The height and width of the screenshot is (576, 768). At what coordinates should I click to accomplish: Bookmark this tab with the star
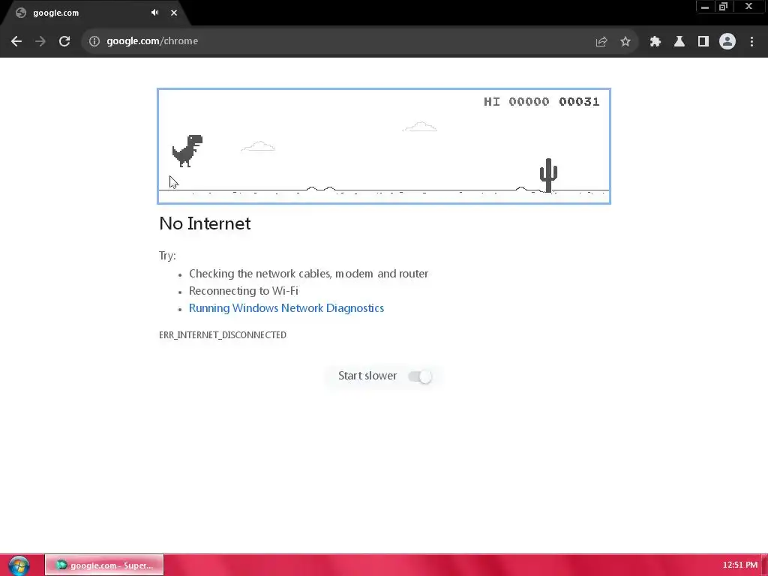625,42
